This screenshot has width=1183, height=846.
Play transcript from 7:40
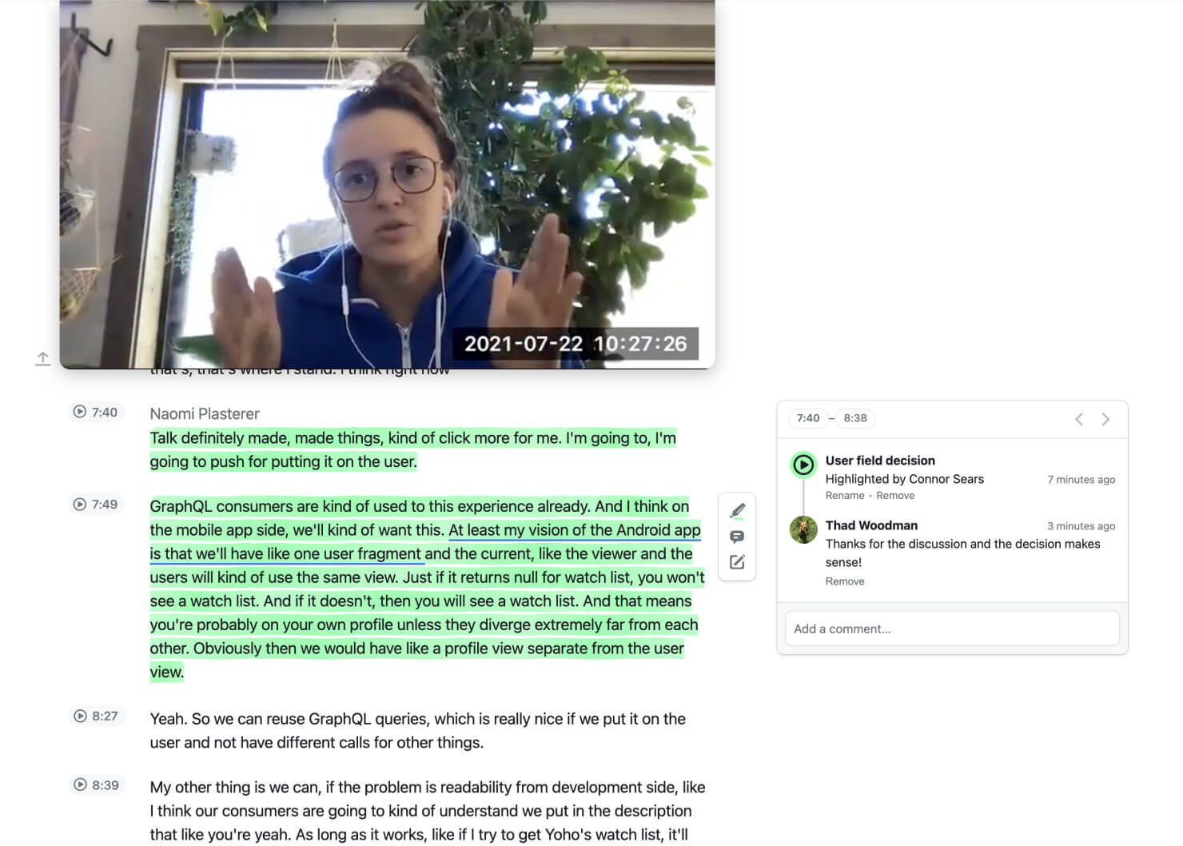pos(96,412)
